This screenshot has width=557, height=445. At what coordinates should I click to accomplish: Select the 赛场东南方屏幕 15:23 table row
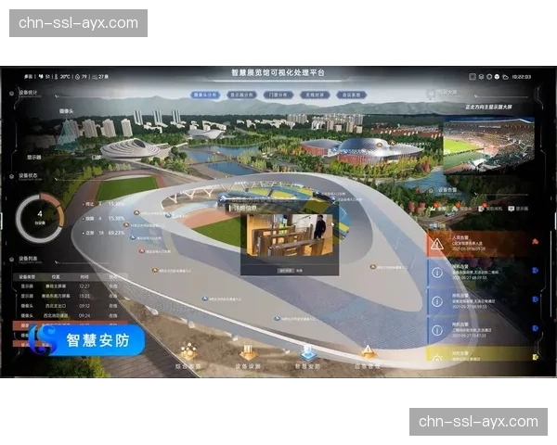[70, 296]
